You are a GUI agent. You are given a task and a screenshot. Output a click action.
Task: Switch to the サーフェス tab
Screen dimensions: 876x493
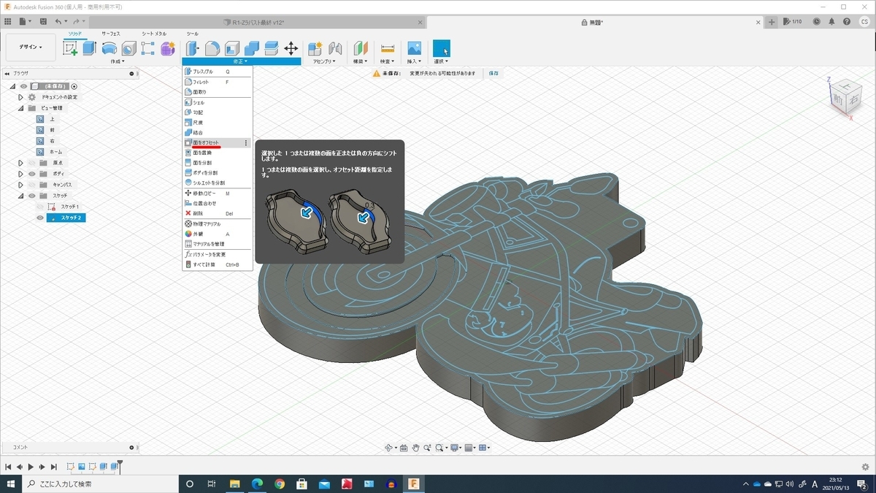click(111, 34)
